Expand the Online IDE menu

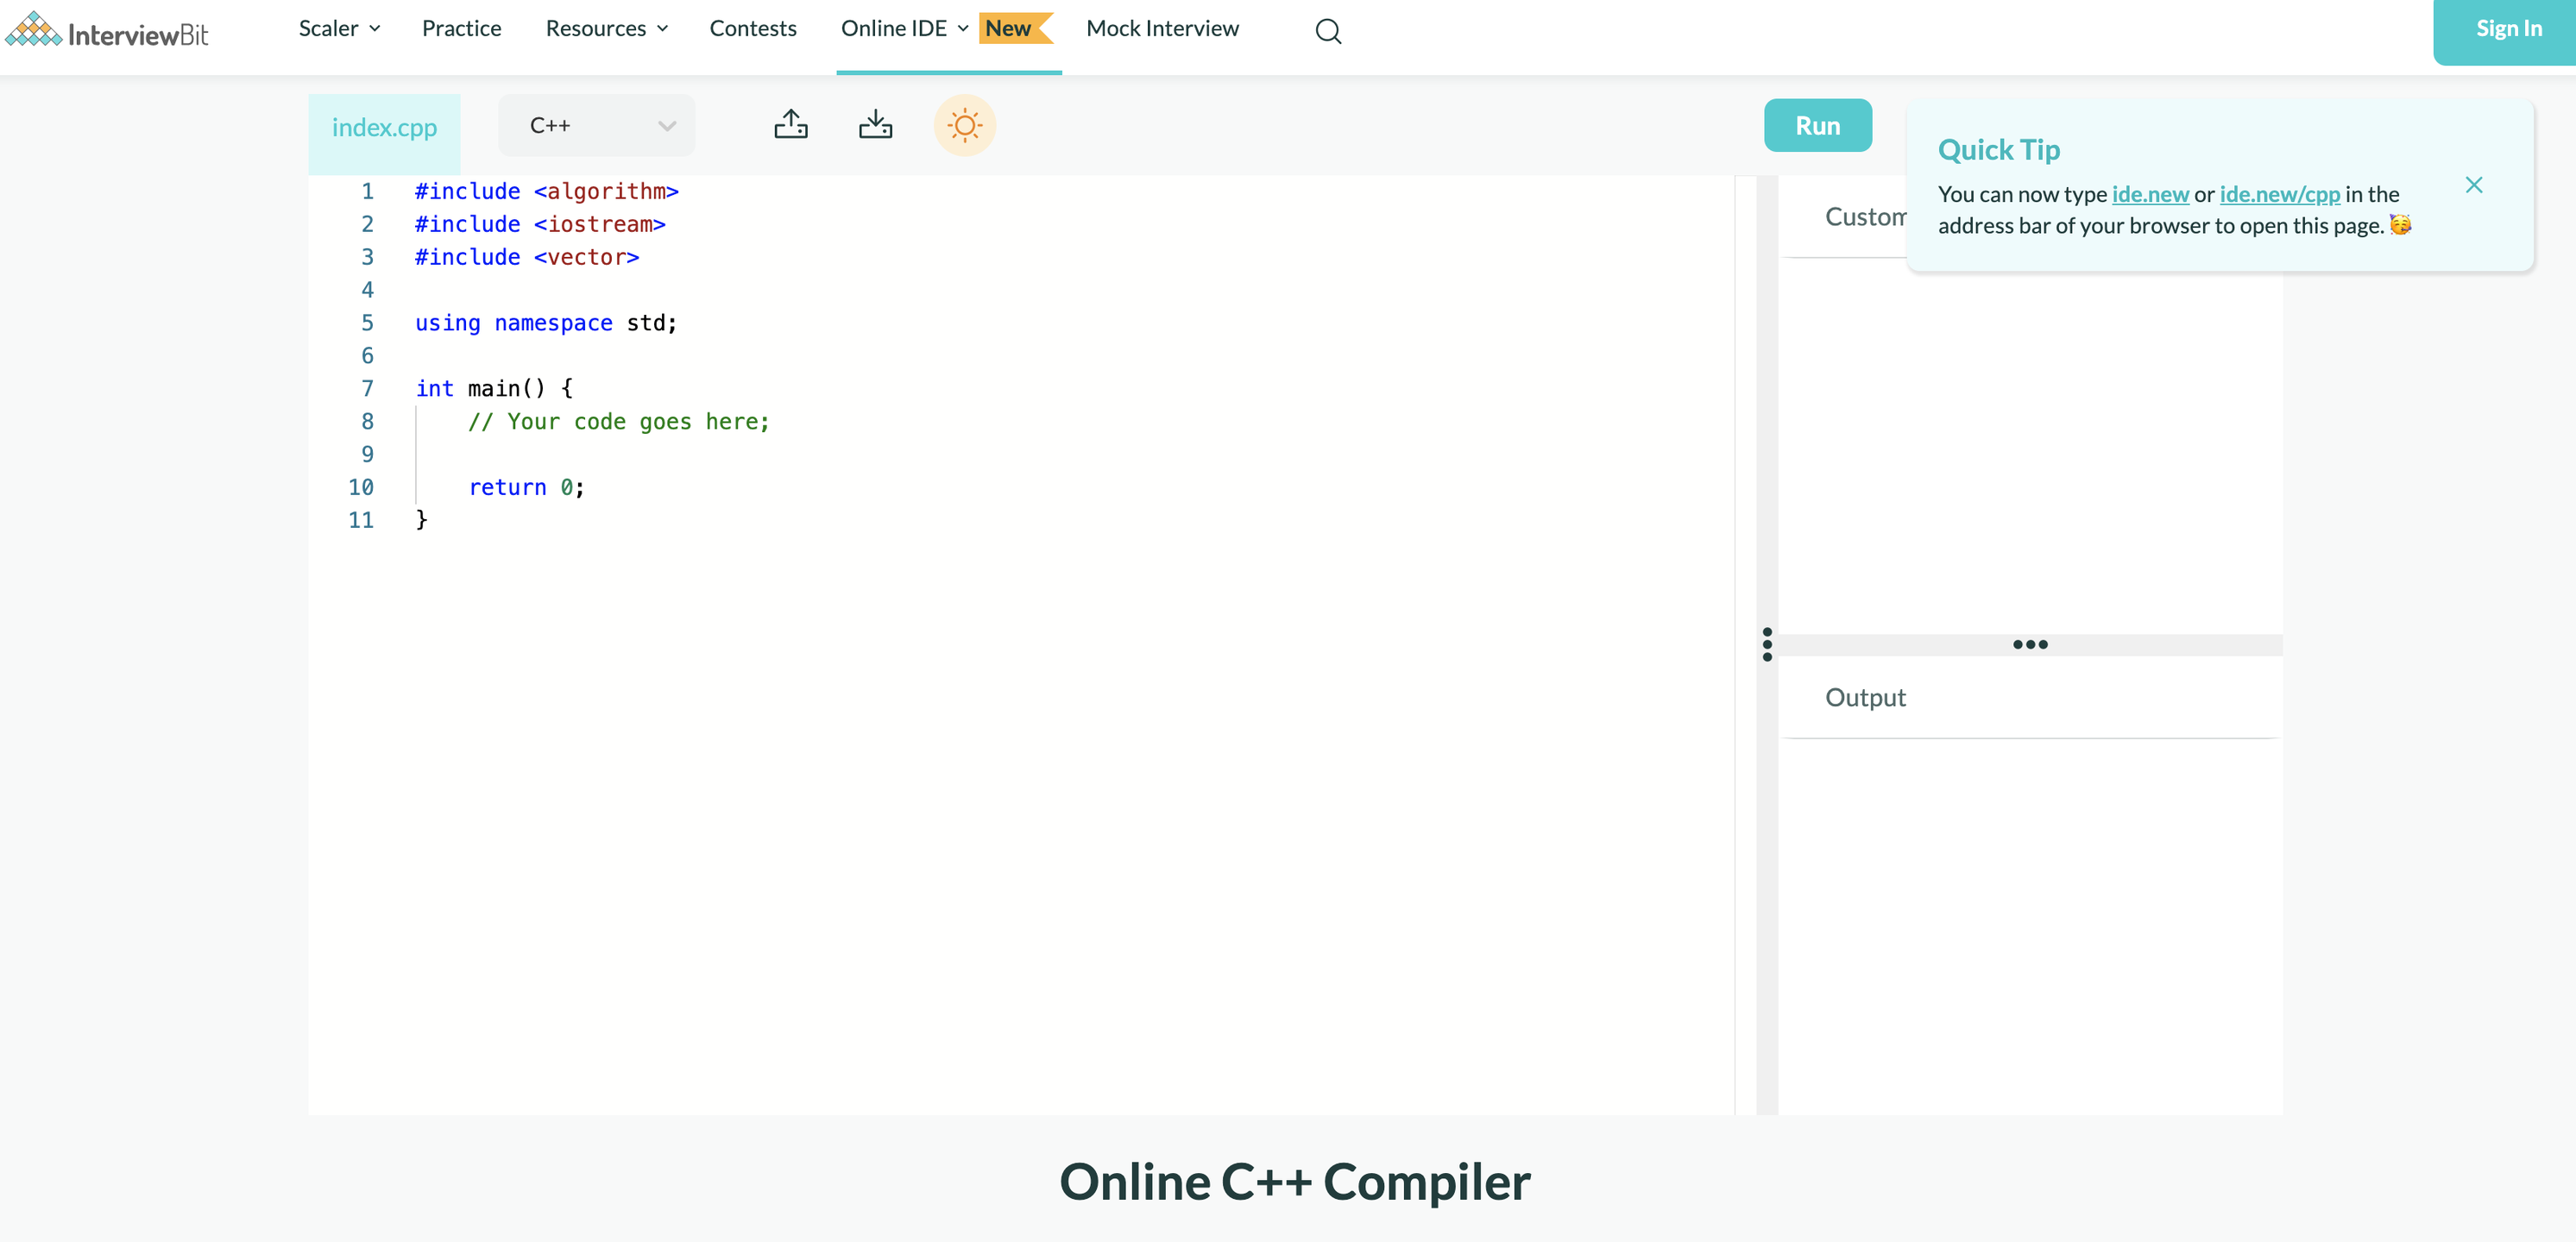[x=904, y=29]
